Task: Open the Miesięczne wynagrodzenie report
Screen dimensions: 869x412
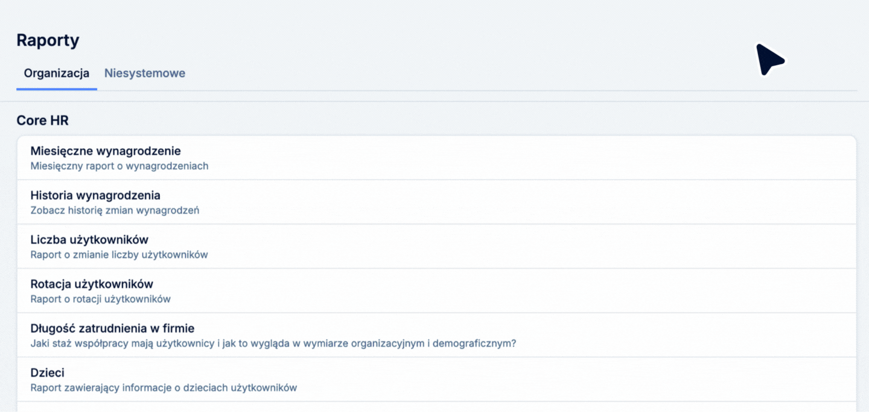Action: [x=106, y=151]
